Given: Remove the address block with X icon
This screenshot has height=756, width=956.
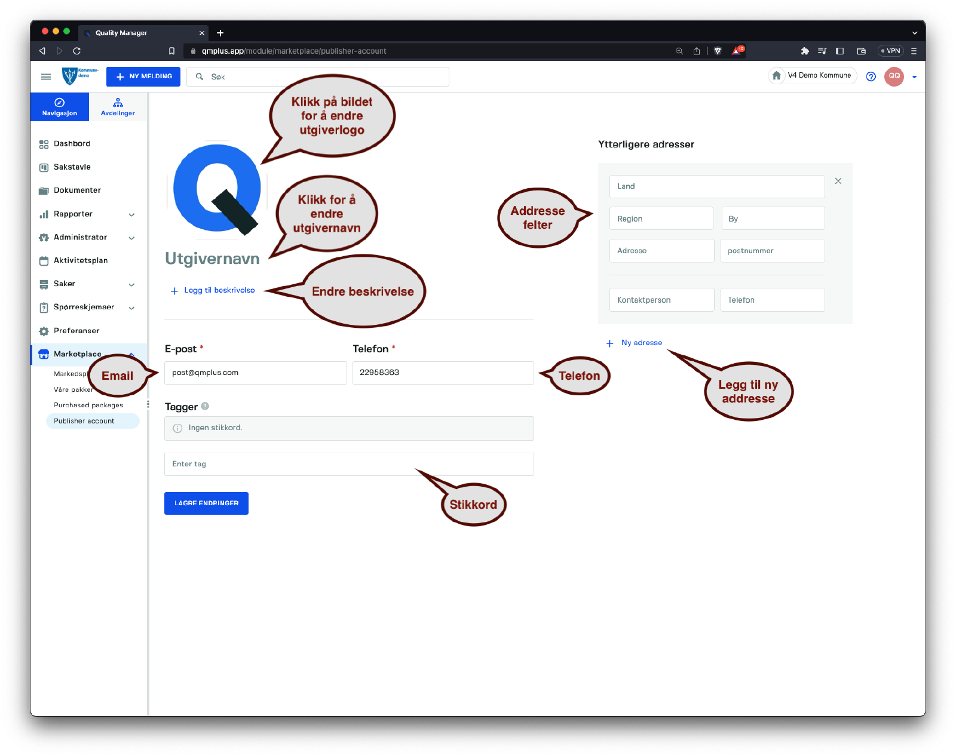Looking at the screenshot, I should (x=838, y=181).
